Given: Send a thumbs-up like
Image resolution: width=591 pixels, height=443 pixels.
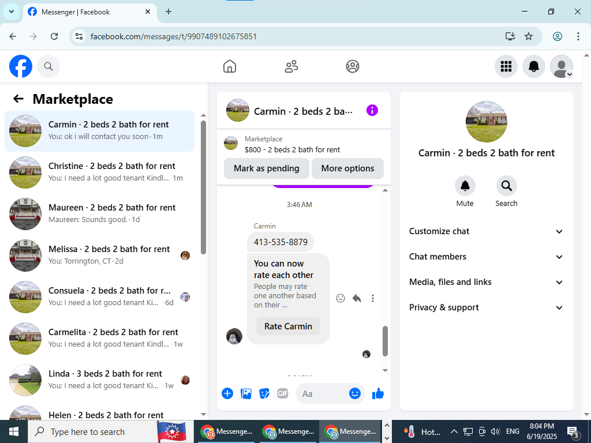Looking at the screenshot, I should (377, 393).
